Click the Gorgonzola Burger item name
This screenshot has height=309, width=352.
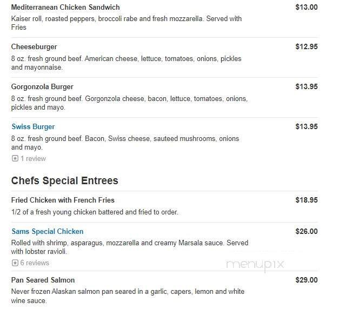pyautogui.click(x=42, y=87)
